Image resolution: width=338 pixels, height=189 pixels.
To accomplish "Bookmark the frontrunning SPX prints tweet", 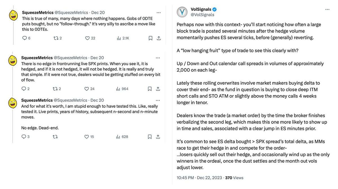I will [x=150, y=89].
